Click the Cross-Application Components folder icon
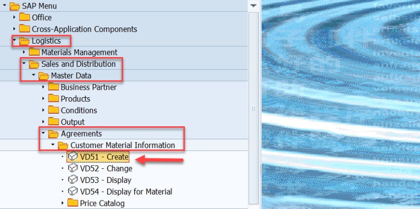The height and width of the screenshot is (209, 420). pos(25,29)
